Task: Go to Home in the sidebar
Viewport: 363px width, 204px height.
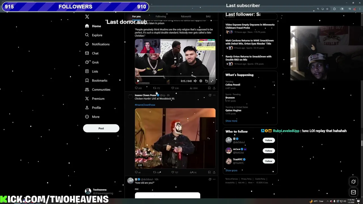Action: (x=93, y=26)
